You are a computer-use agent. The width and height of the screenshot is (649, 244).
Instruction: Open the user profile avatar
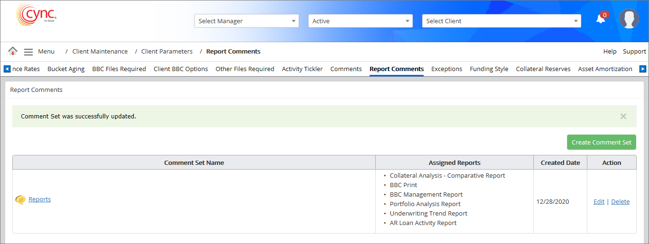tap(629, 19)
